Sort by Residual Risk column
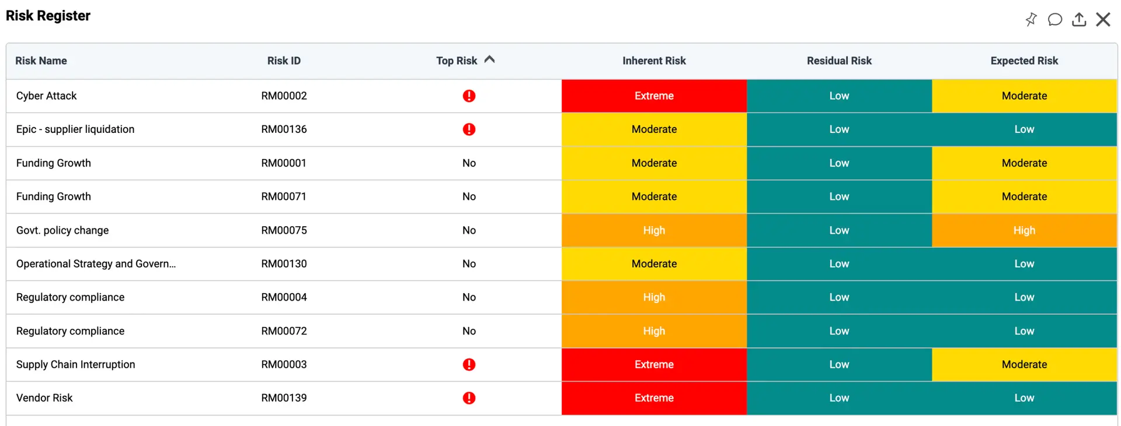This screenshot has width=1121, height=426. (839, 61)
